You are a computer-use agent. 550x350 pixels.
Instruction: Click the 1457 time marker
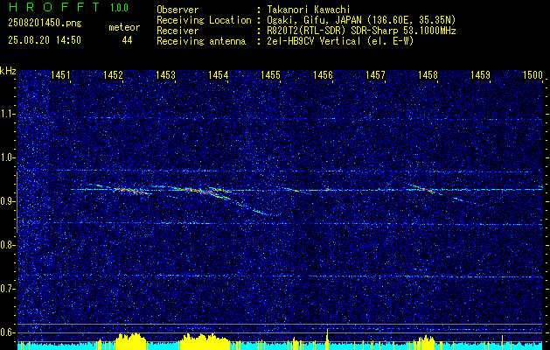tap(375, 74)
